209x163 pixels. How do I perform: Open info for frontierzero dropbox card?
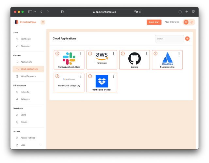click(x=90, y=76)
